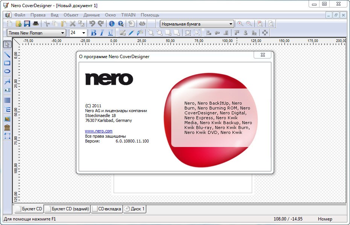Select the building-shaped icon tool
The height and width of the screenshot is (225, 350).
(x=7, y=127)
